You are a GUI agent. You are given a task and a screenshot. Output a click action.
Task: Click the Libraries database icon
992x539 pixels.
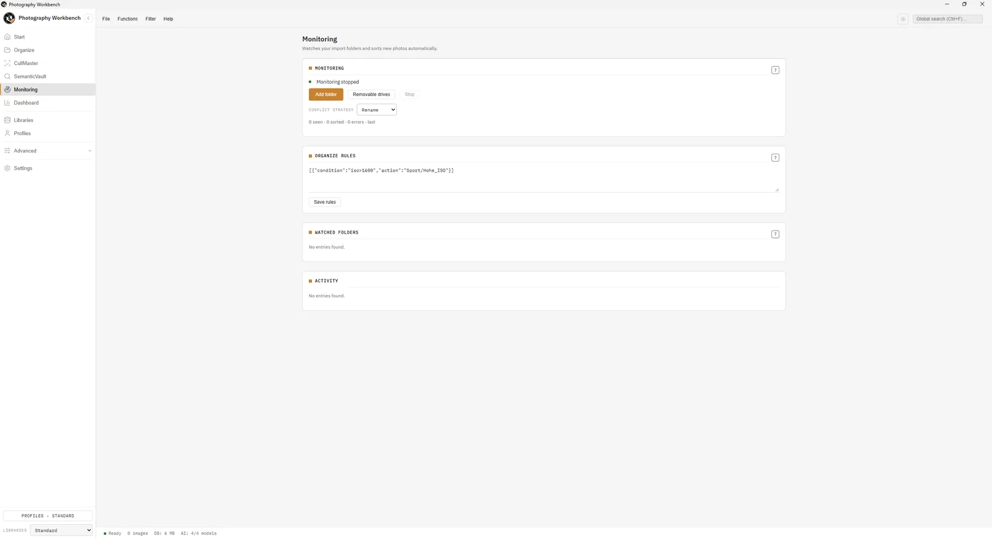click(7, 120)
